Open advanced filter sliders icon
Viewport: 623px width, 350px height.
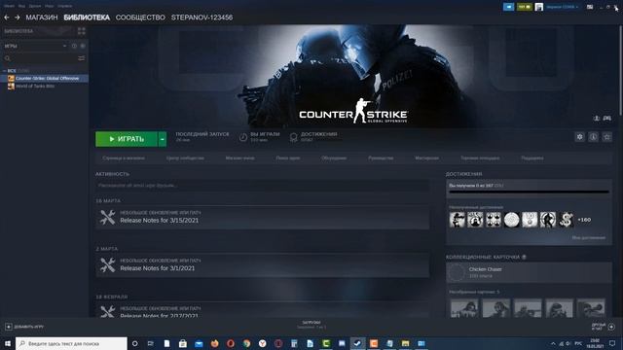tap(82, 58)
